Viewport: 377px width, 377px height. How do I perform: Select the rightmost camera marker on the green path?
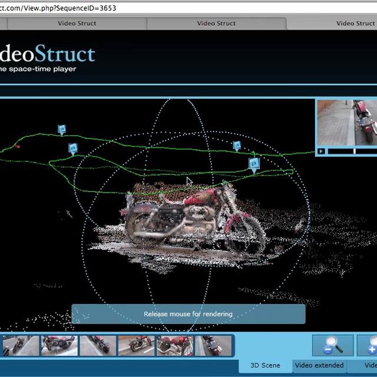pyautogui.click(x=254, y=163)
